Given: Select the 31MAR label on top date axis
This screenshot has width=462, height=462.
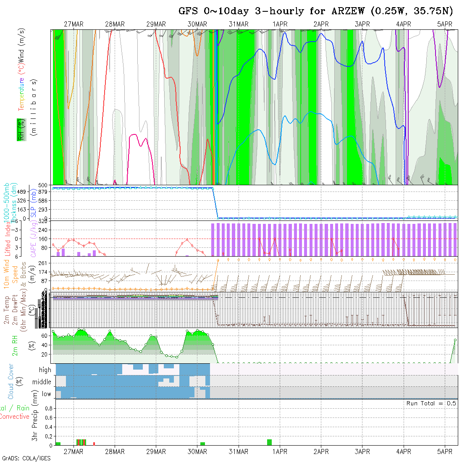Looking at the screenshot, I should click(x=239, y=24).
